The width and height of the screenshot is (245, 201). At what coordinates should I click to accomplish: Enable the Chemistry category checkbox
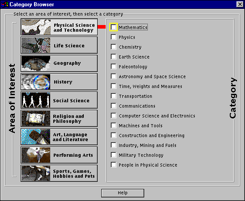tap(114, 47)
